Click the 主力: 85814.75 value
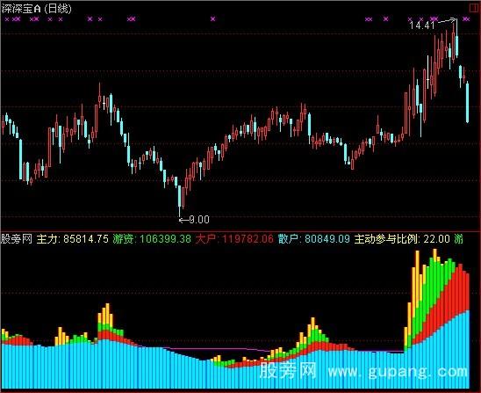 coord(72,239)
